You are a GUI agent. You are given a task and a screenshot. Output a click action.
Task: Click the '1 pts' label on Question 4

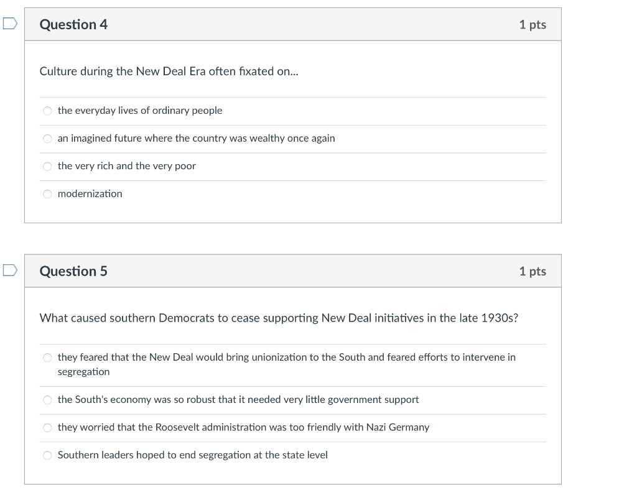pos(532,24)
